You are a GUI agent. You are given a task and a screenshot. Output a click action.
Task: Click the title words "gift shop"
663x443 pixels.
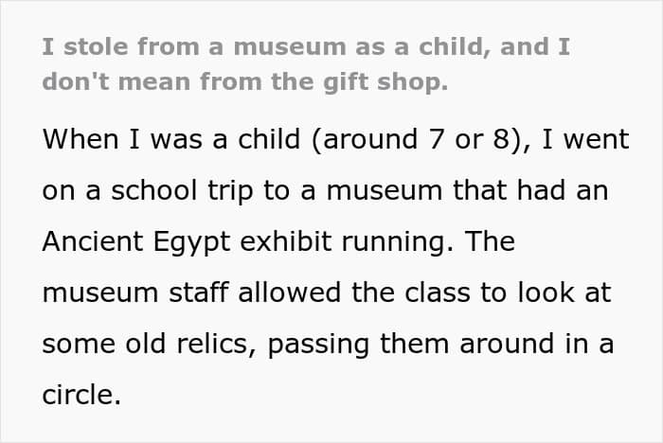point(385,82)
